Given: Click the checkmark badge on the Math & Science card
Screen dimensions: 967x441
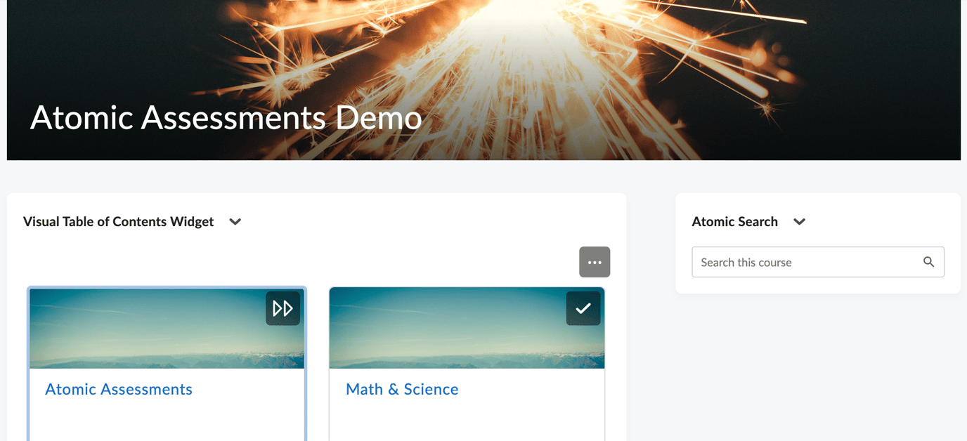Looking at the screenshot, I should pos(583,308).
